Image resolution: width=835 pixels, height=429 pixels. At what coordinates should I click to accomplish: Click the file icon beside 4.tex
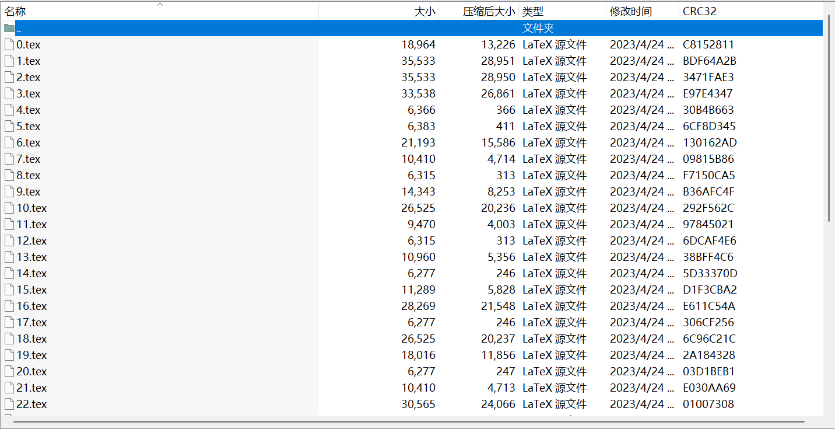[x=9, y=110]
